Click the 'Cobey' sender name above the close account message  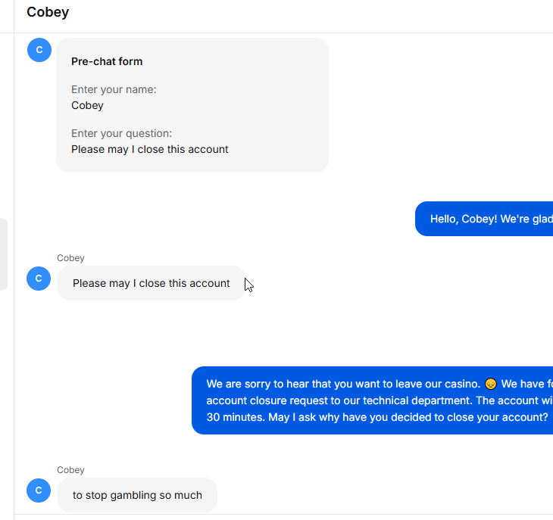click(70, 258)
